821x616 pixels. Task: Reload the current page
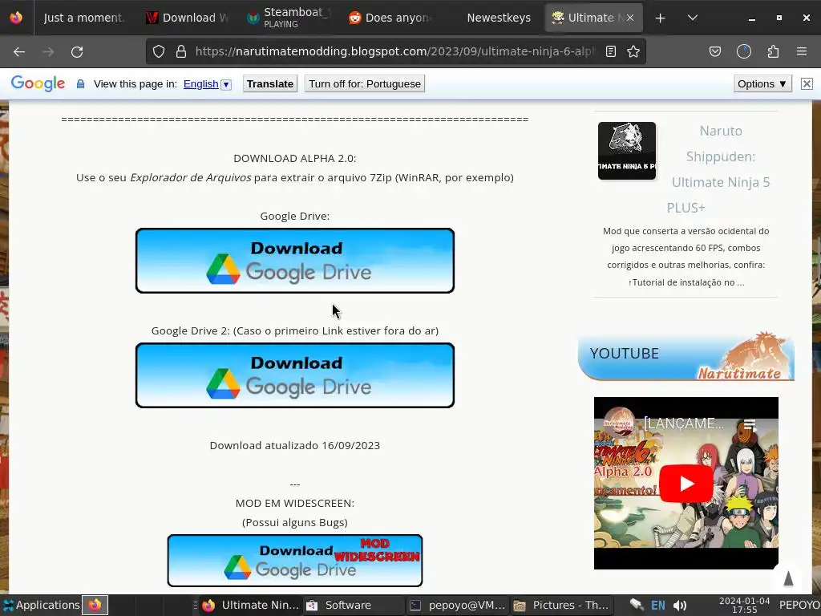coord(77,51)
